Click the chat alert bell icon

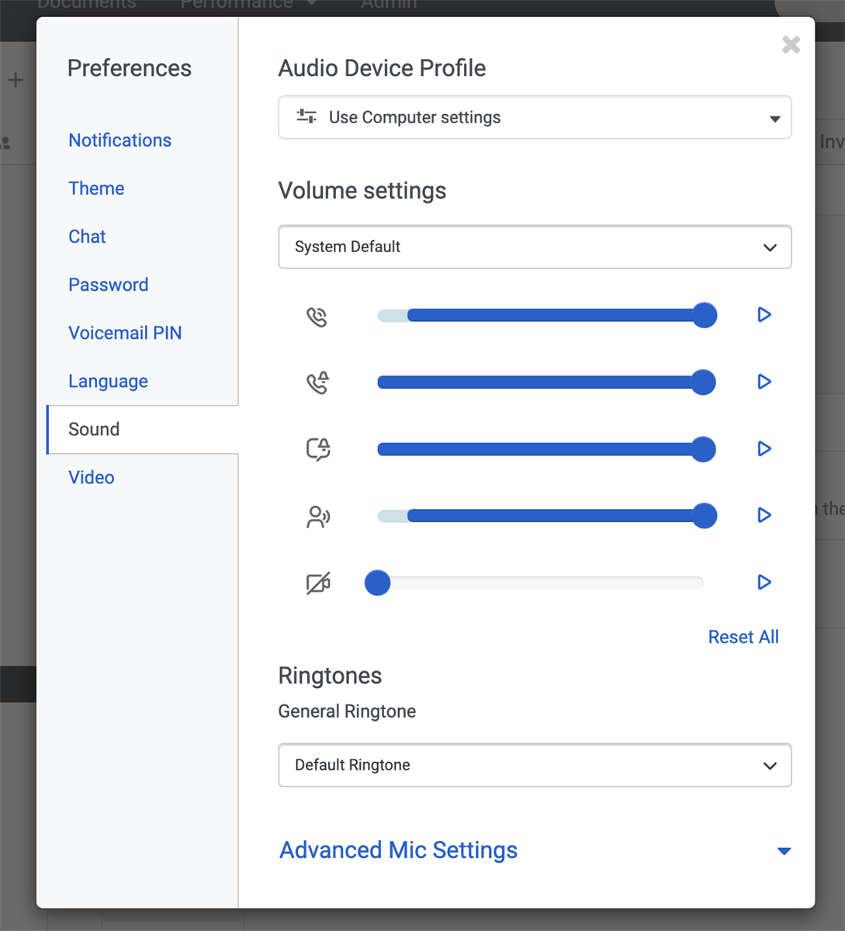pos(318,449)
